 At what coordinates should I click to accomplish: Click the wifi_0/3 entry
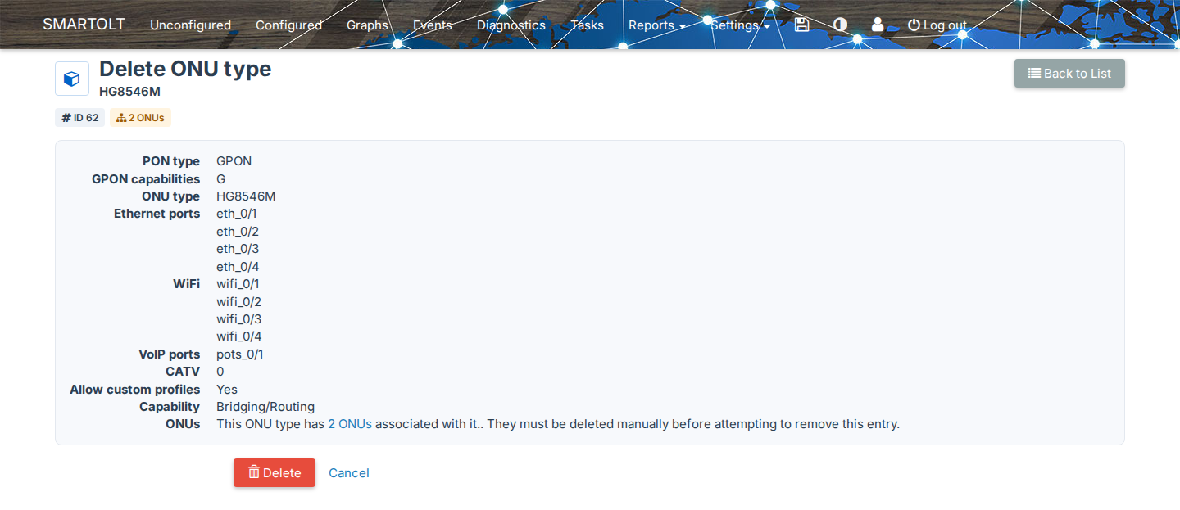click(x=238, y=319)
